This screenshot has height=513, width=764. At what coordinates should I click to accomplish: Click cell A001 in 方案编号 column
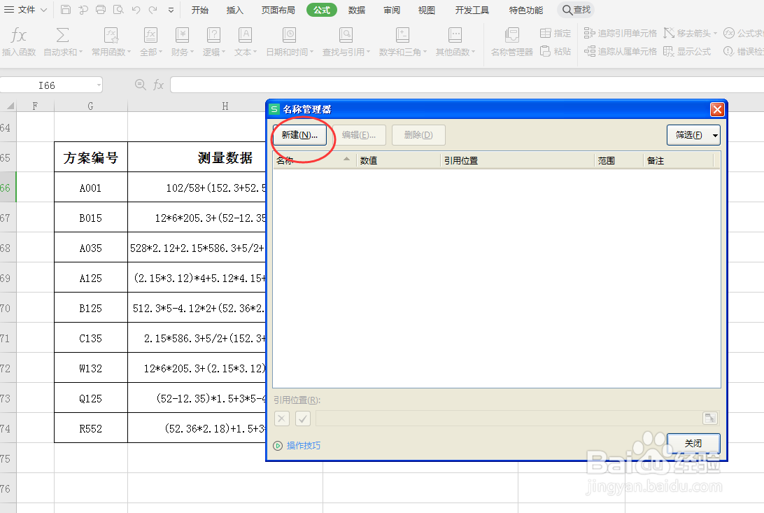point(91,188)
